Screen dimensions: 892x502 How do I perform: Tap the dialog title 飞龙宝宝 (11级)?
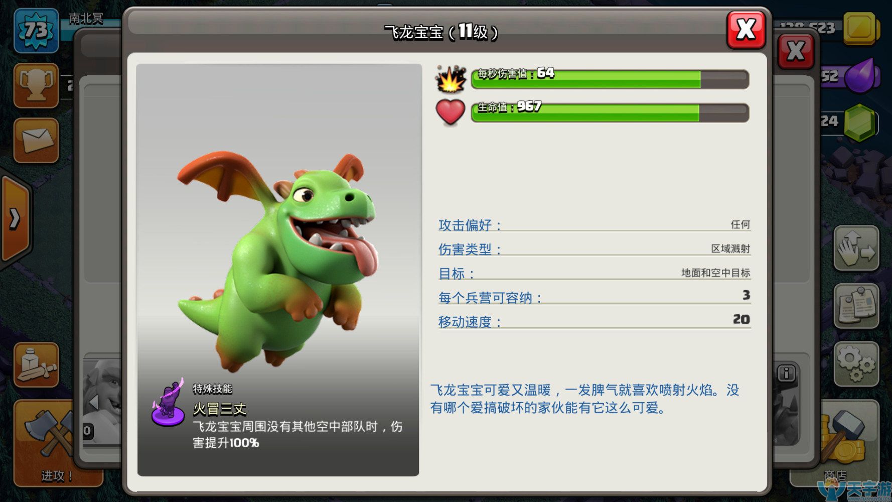click(x=441, y=32)
